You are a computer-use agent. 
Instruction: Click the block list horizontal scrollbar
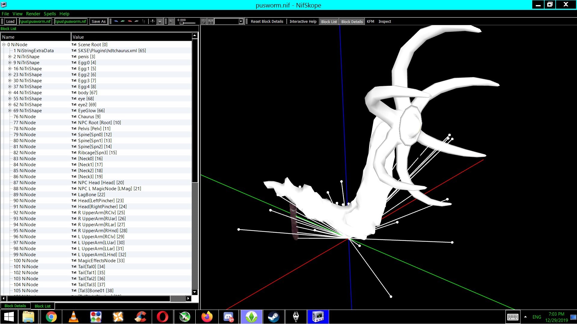[x=96, y=298]
